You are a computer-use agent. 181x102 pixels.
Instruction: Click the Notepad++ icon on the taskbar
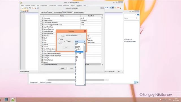point(13,99)
